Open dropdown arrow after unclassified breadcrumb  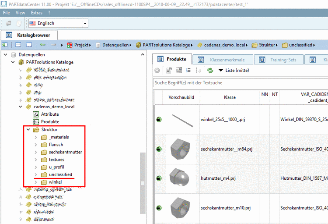point(314,45)
